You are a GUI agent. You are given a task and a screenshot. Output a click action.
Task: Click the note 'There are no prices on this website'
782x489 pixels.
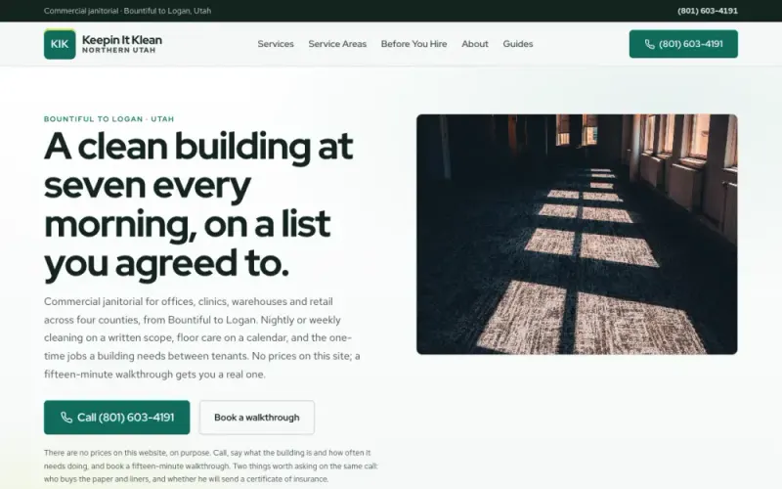point(210,467)
